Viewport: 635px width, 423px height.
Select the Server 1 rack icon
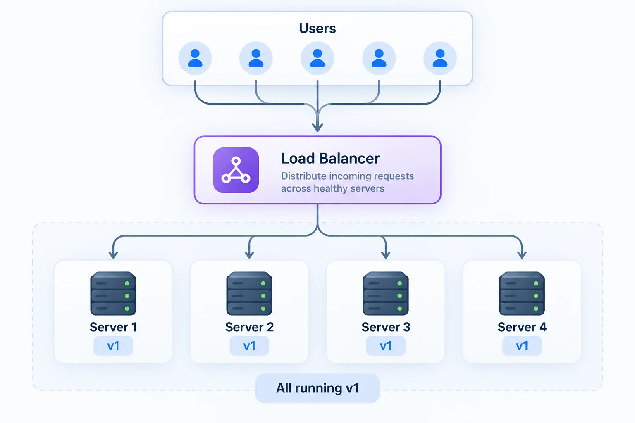click(113, 293)
